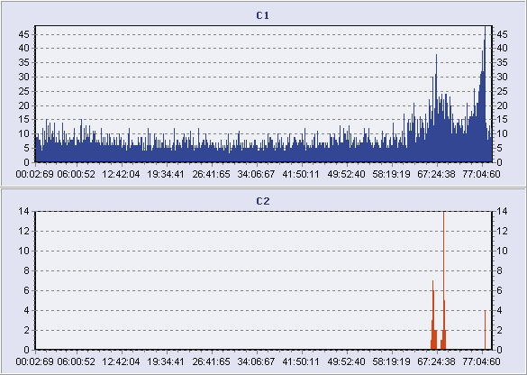Click the 12:42:04 label under C1
Image resolution: width=527 pixels, height=375 pixels.
121,174
